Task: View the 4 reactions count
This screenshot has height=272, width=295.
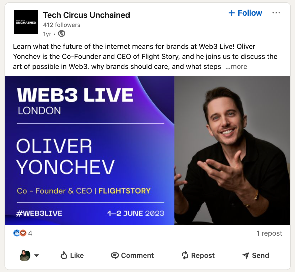Action: point(30,233)
